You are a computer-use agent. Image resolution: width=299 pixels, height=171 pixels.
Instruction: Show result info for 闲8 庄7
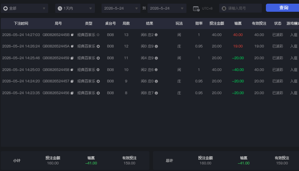(156, 93)
